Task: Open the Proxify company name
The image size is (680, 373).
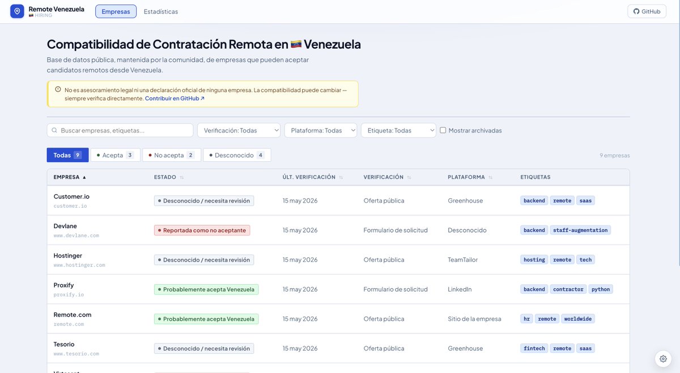Action: 64,285
